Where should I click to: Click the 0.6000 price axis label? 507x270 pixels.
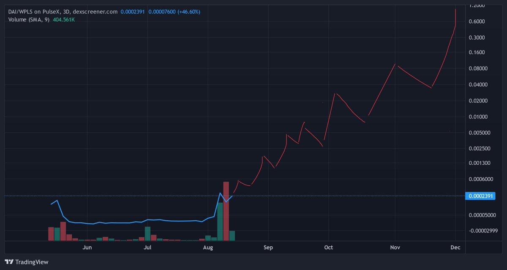click(476, 21)
